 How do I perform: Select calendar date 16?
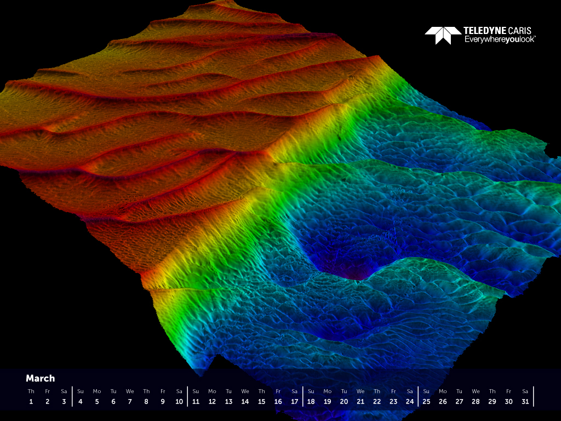pyautogui.click(x=278, y=402)
